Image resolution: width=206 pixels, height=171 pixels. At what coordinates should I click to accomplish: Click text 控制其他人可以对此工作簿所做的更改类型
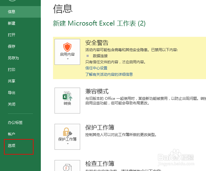(121, 135)
